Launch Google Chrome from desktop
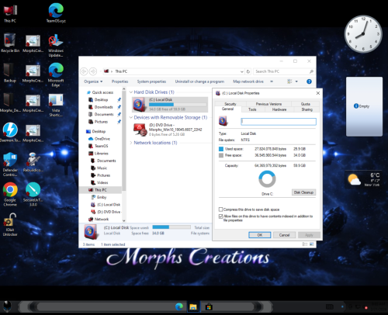 coord(10,194)
